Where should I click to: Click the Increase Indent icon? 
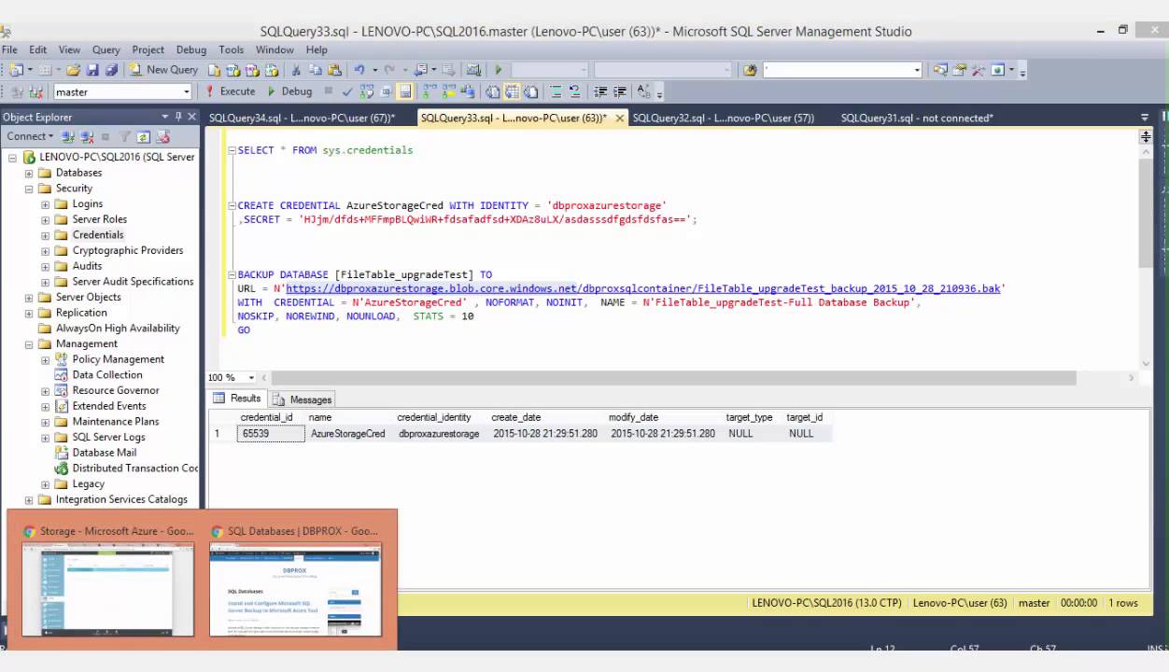(619, 91)
